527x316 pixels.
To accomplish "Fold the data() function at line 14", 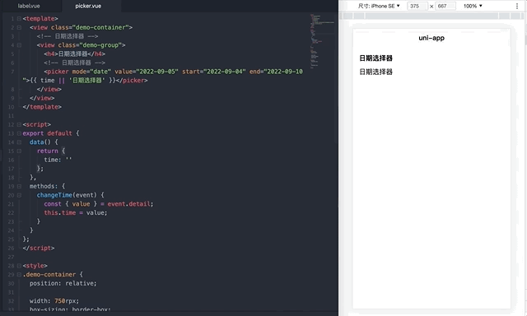I will click(19, 142).
